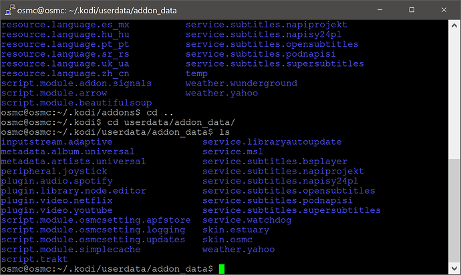This screenshot has width=461, height=275.
Task: Select the text 'script.module.arrow'
Action: click(x=54, y=93)
